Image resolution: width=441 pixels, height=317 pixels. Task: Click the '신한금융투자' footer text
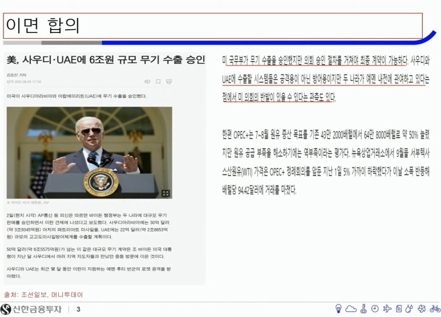[37, 309]
